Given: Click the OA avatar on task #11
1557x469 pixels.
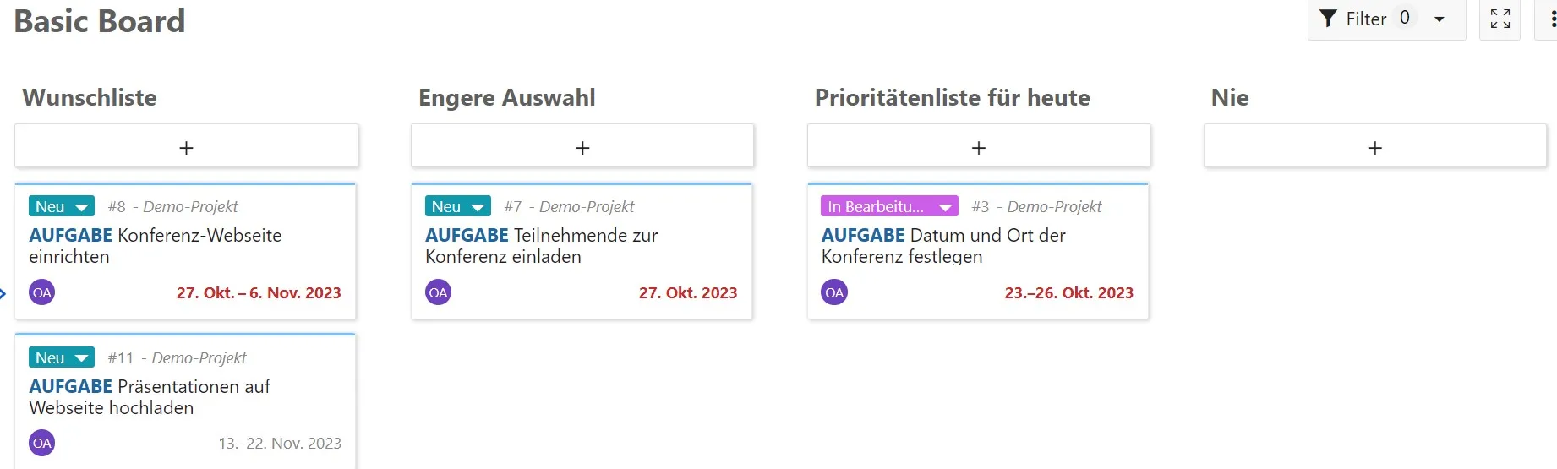Looking at the screenshot, I should pos(42,443).
